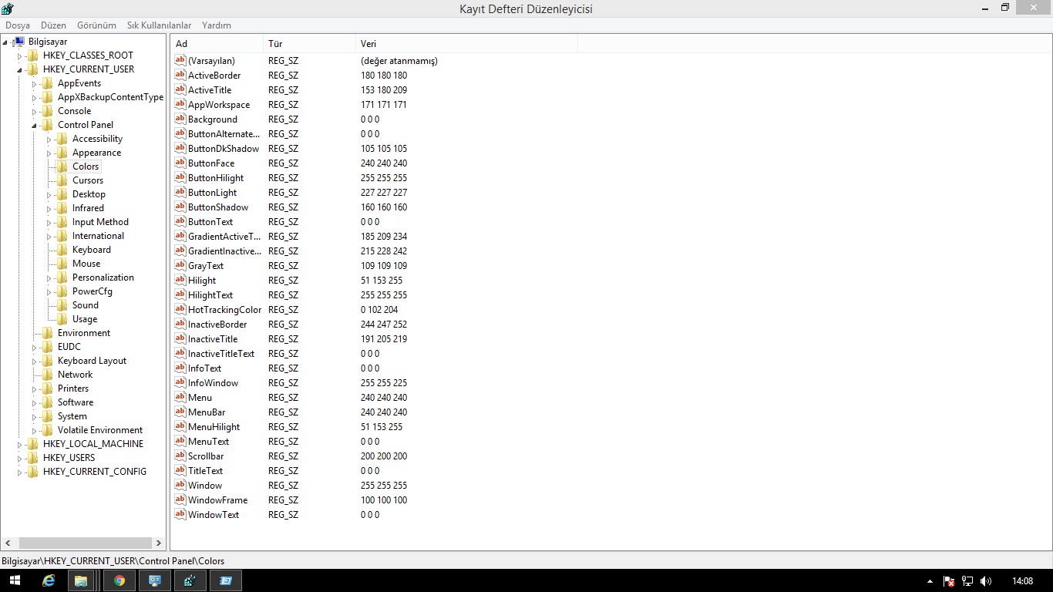This screenshot has width=1053, height=592.
Task: Open File Explorer from the taskbar
Action: pyautogui.click(x=81, y=580)
